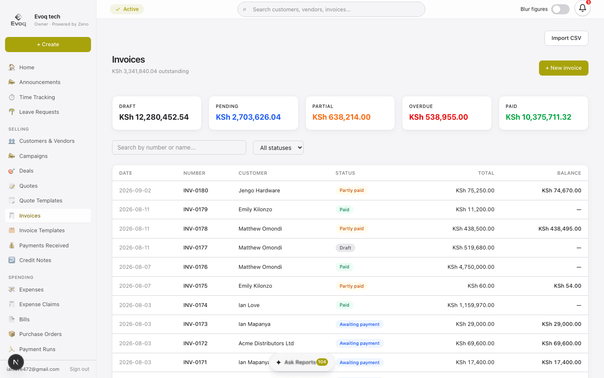The width and height of the screenshot is (604, 378).
Task: Click the Purchase Orders box icon
Action: 12,334
